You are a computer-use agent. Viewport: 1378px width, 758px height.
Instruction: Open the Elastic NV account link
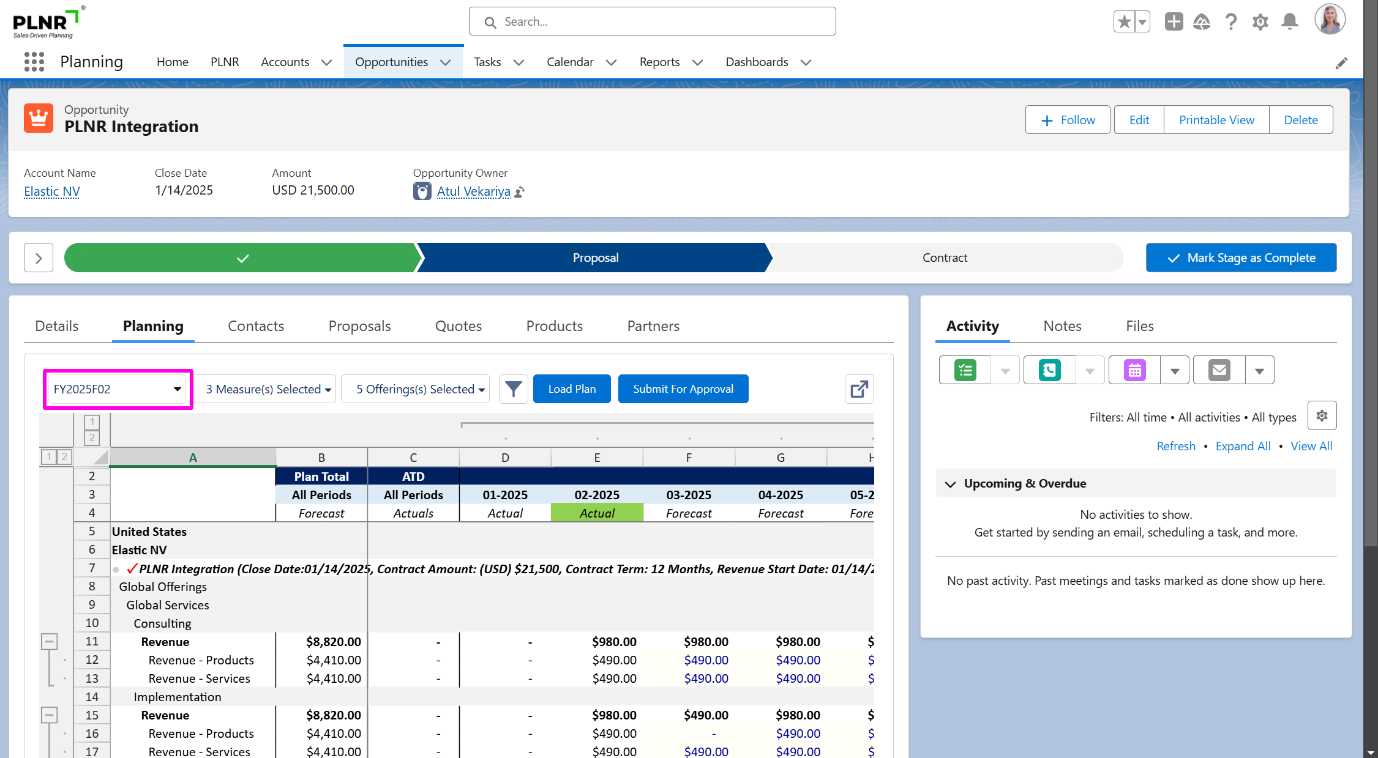52,191
